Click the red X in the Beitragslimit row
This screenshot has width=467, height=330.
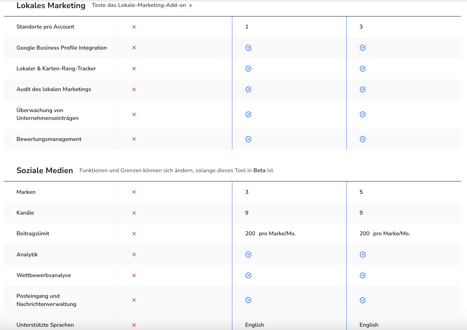[x=134, y=234]
